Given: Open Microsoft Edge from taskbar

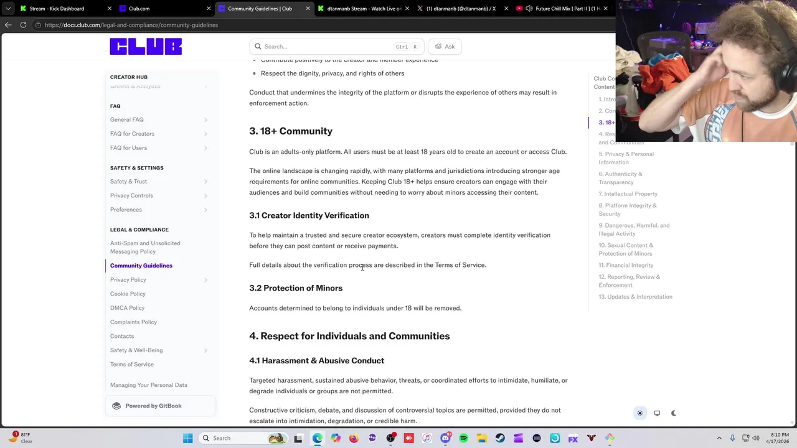Looking at the screenshot, I should [318, 438].
